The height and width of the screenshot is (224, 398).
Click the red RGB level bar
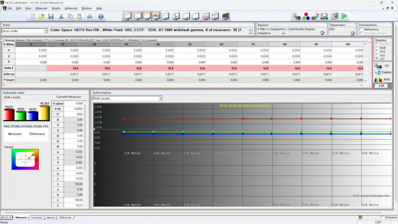pyautogui.click(x=9, y=115)
